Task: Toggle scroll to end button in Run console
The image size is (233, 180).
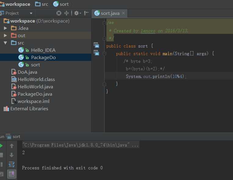Action: (12, 174)
